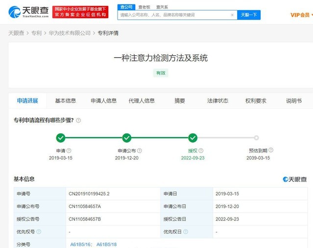Click the TianYanCha logo

(x=28, y=12)
